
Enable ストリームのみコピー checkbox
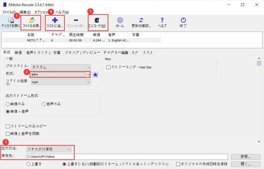pos(8,126)
